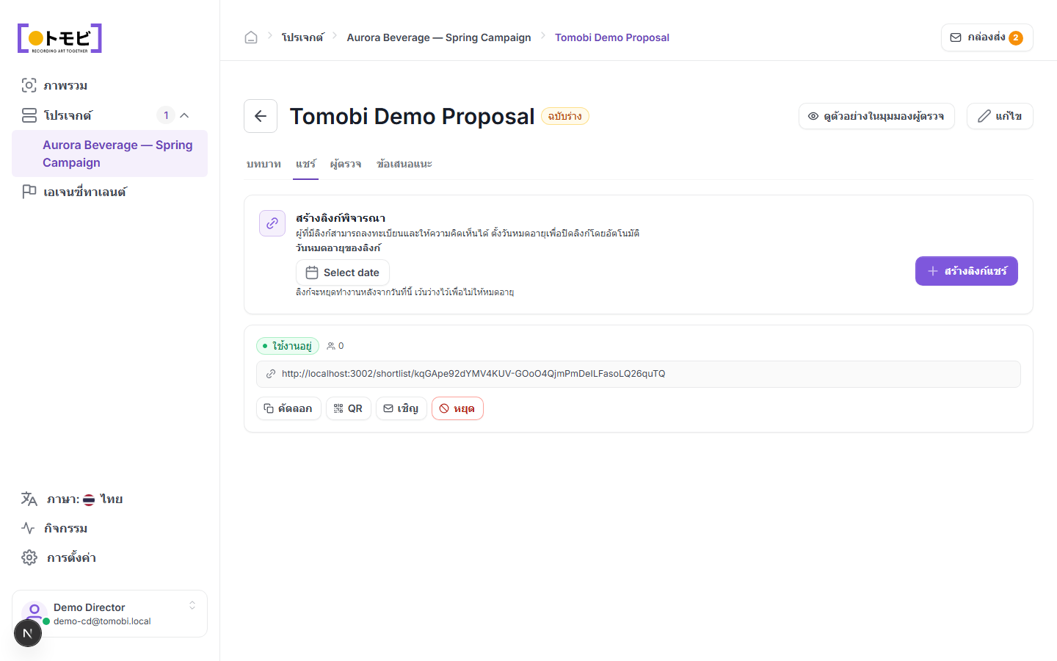Switch to ผู้ตรวจ tab
This screenshot has height=661, width=1057.
point(346,164)
